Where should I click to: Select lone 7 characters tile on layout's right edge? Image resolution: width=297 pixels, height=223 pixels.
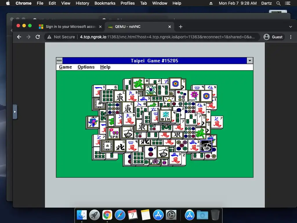point(217,122)
